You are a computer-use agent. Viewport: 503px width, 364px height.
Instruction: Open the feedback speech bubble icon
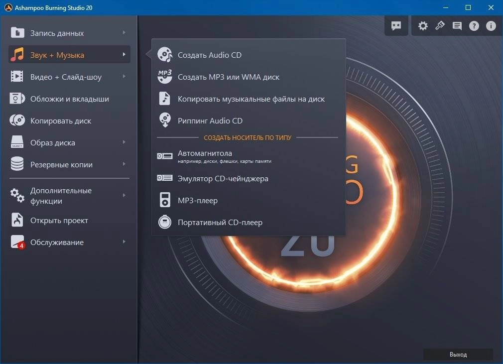(x=396, y=26)
